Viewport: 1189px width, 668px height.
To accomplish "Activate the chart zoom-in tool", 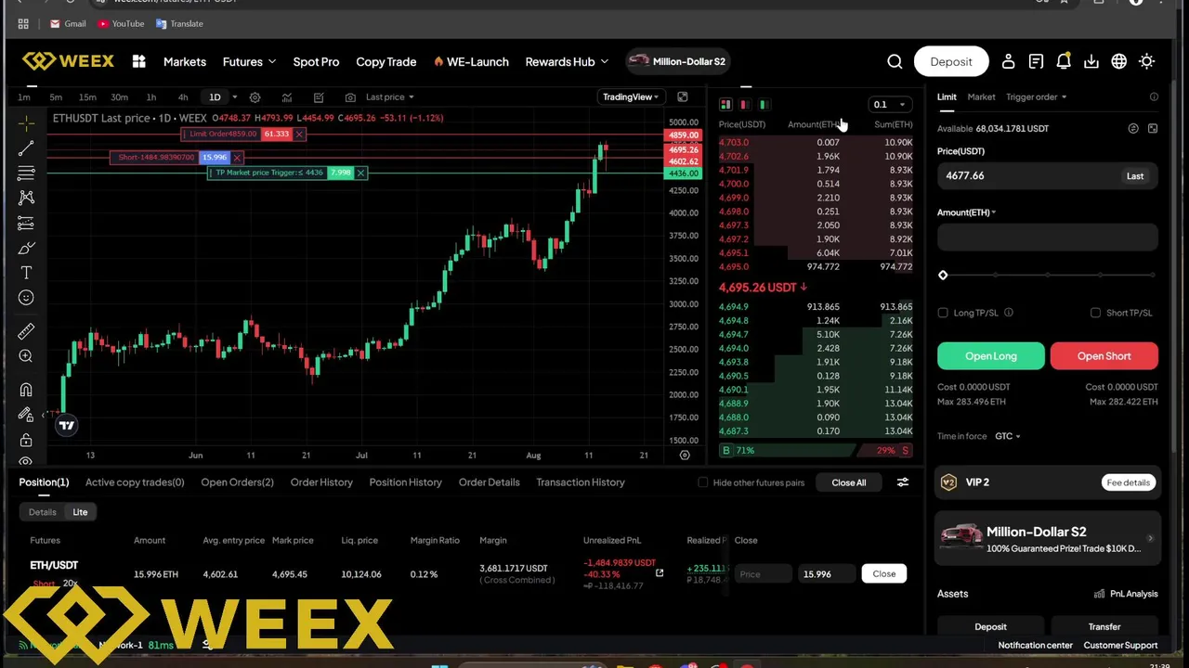I will click(26, 356).
